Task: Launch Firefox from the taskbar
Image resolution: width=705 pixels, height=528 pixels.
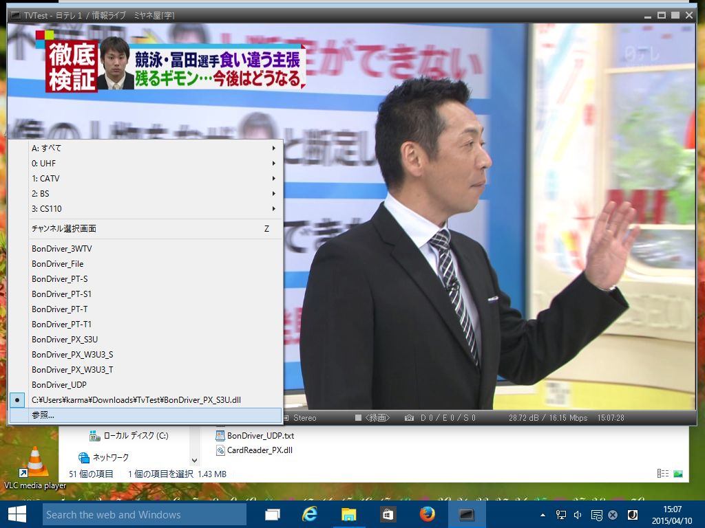Action: pos(427,514)
